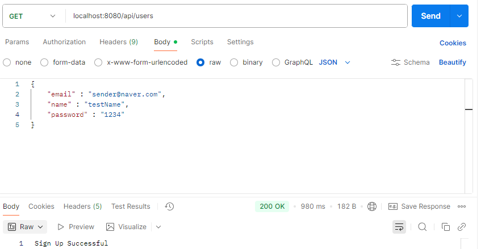
Task: Open the response Headers (5) tab
Action: pyautogui.click(x=82, y=206)
